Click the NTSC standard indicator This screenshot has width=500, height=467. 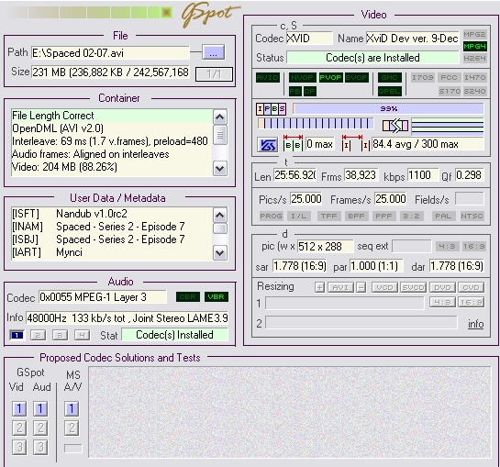[x=472, y=216]
